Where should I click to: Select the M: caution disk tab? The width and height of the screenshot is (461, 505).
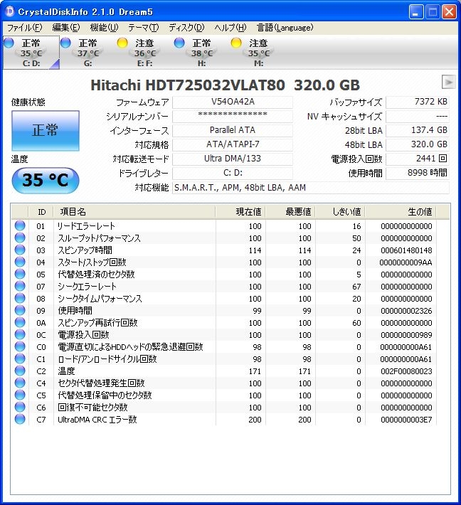[x=258, y=53]
